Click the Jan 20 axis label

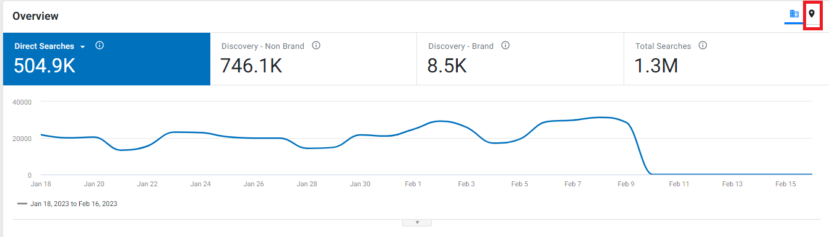click(94, 184)
